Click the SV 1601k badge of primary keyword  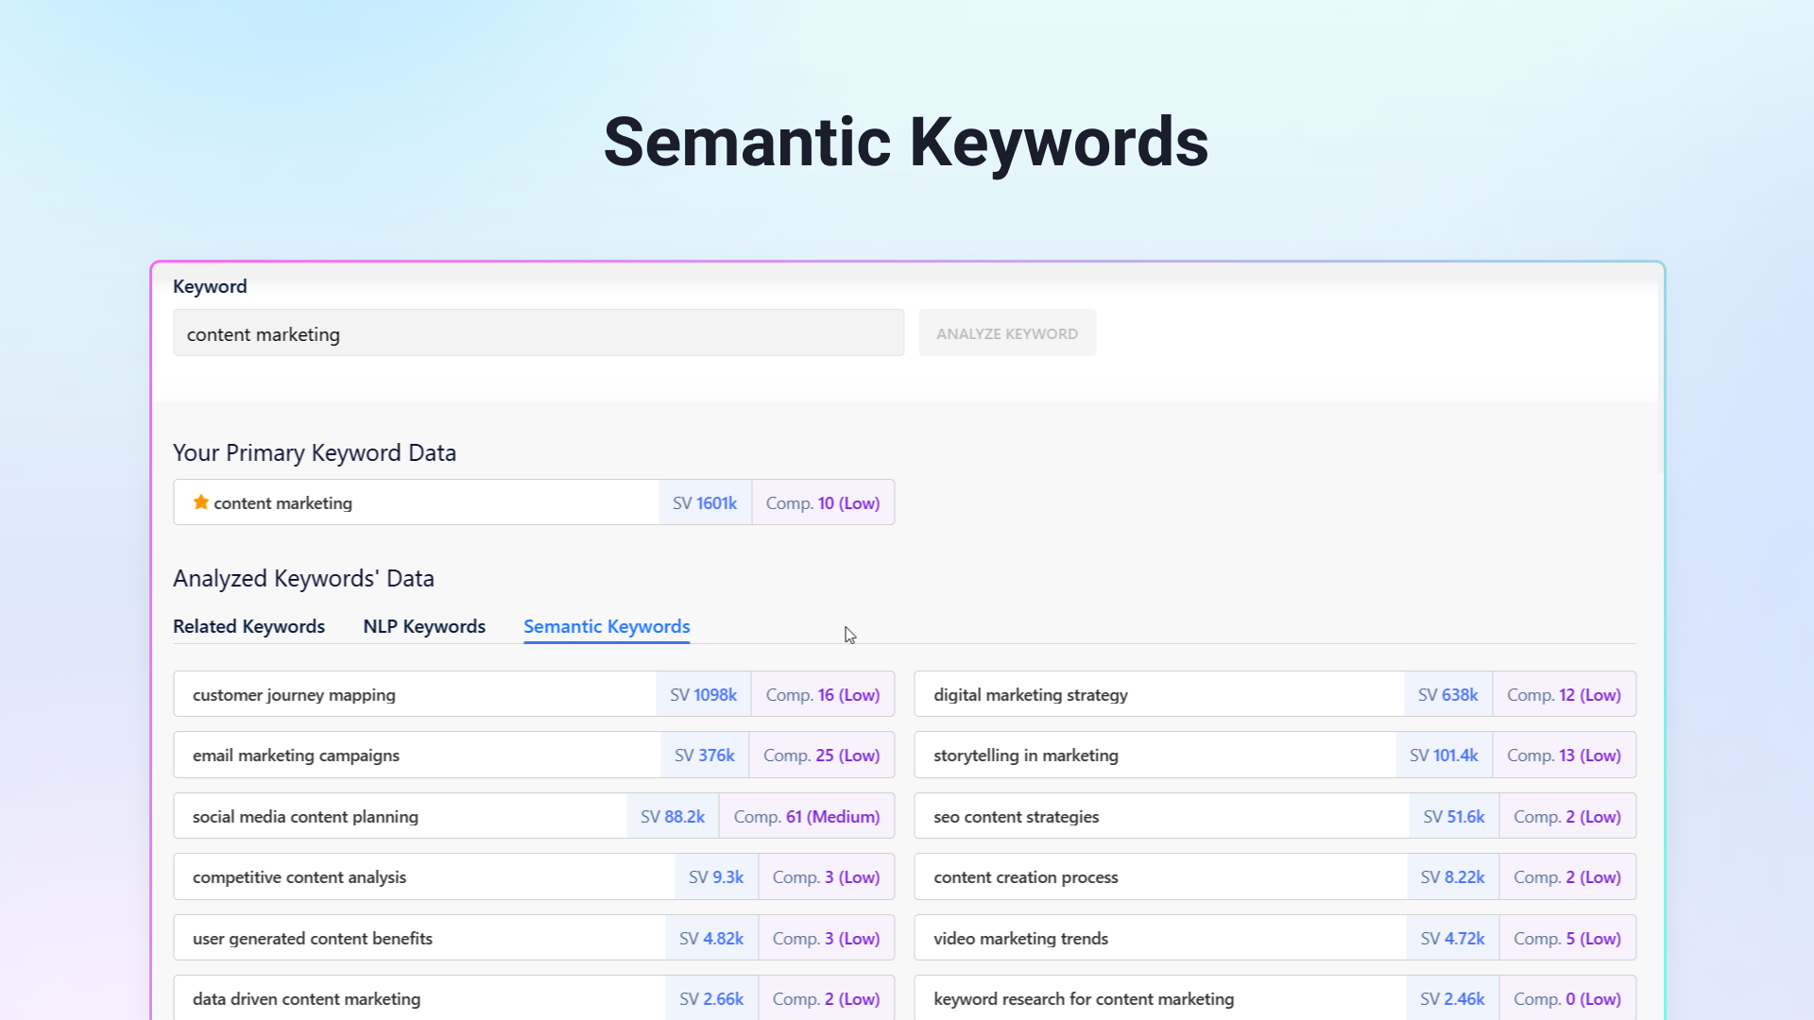pyautogui.click(x=705, y=503)
